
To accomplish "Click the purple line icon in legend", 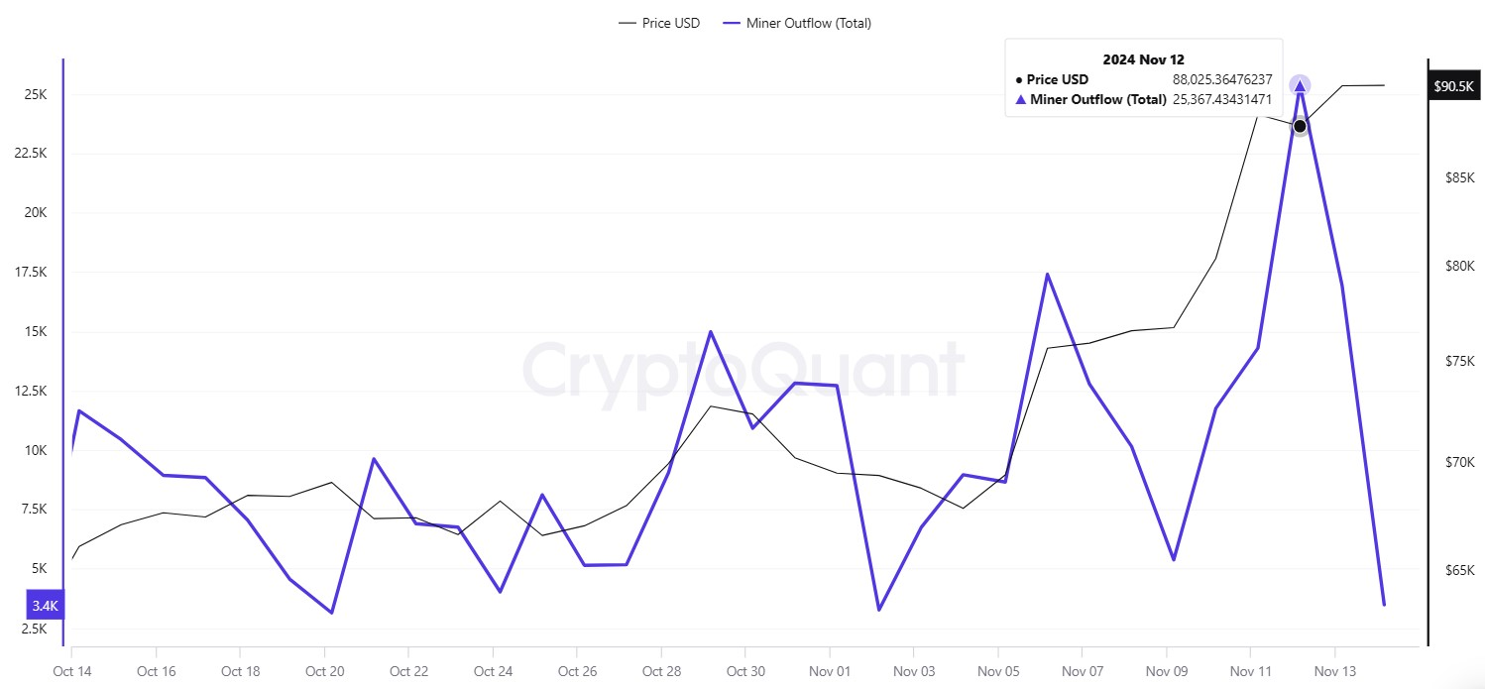I will (x=733, y=23).
